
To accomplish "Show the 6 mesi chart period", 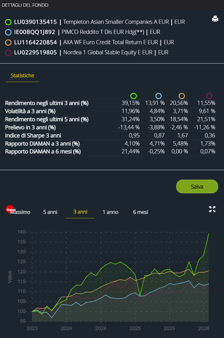I will 140,212.
